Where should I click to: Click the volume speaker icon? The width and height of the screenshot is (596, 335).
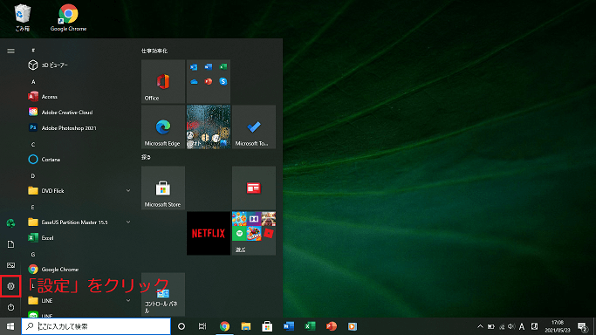511,326
